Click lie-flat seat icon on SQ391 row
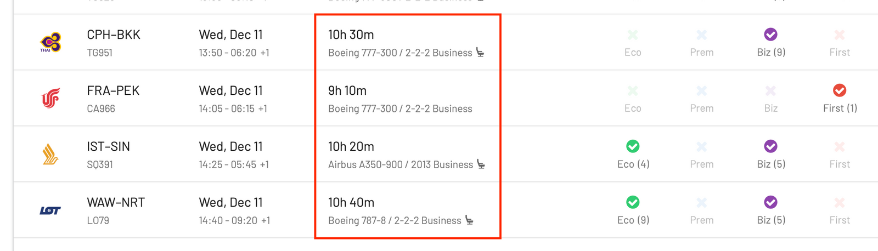 pos(481,164)
